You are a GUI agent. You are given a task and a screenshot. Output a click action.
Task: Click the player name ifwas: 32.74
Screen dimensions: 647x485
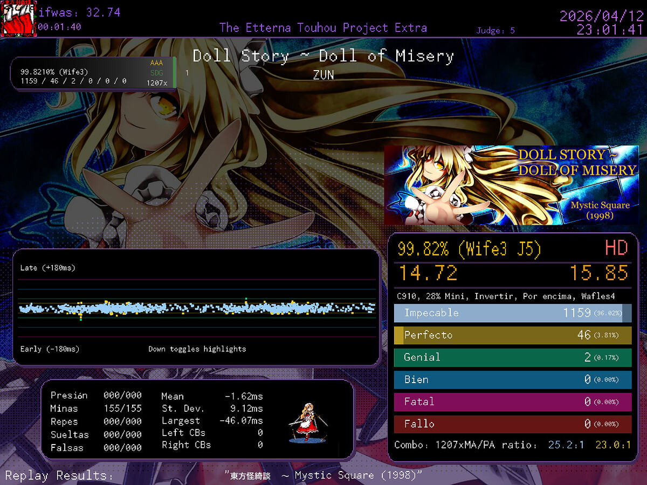click(80, 12)
